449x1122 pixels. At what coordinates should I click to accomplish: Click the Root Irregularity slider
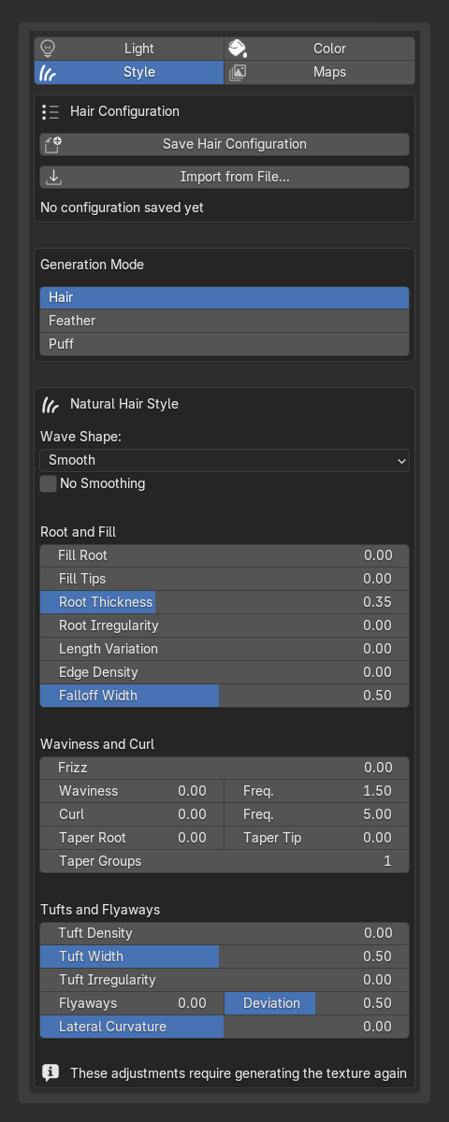coord(224,626)
